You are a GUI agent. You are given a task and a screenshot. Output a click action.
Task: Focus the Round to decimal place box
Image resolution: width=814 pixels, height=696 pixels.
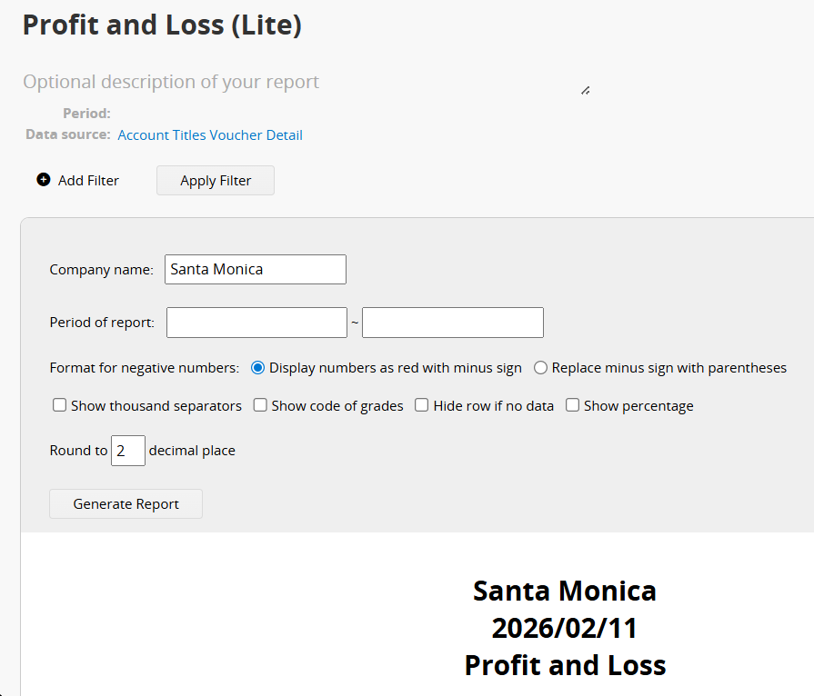click(x=127, y=451)
